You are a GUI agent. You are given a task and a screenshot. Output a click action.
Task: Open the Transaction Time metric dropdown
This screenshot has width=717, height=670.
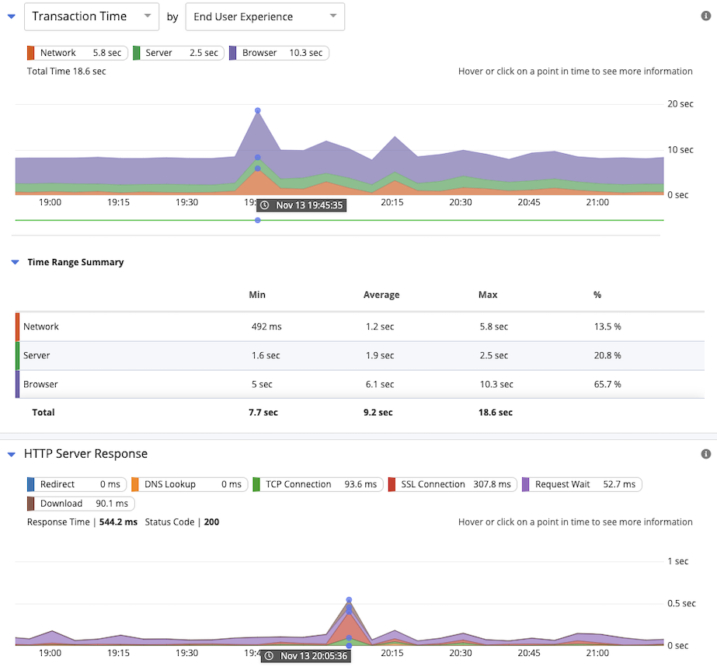(x=92, y=16)
